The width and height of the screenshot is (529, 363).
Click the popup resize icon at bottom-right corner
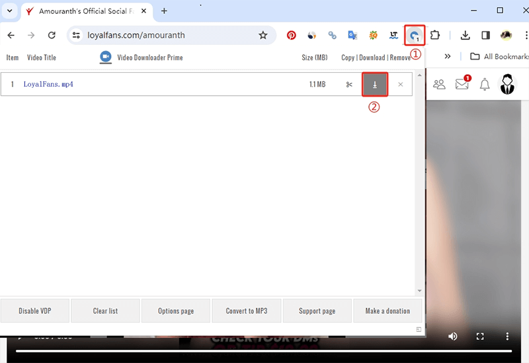(x=419, y=329)
